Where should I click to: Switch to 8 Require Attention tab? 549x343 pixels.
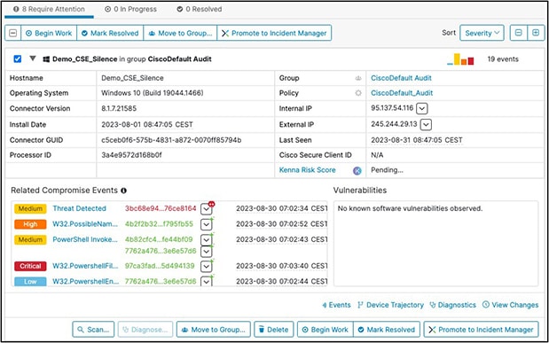click(x=49, y=10)
